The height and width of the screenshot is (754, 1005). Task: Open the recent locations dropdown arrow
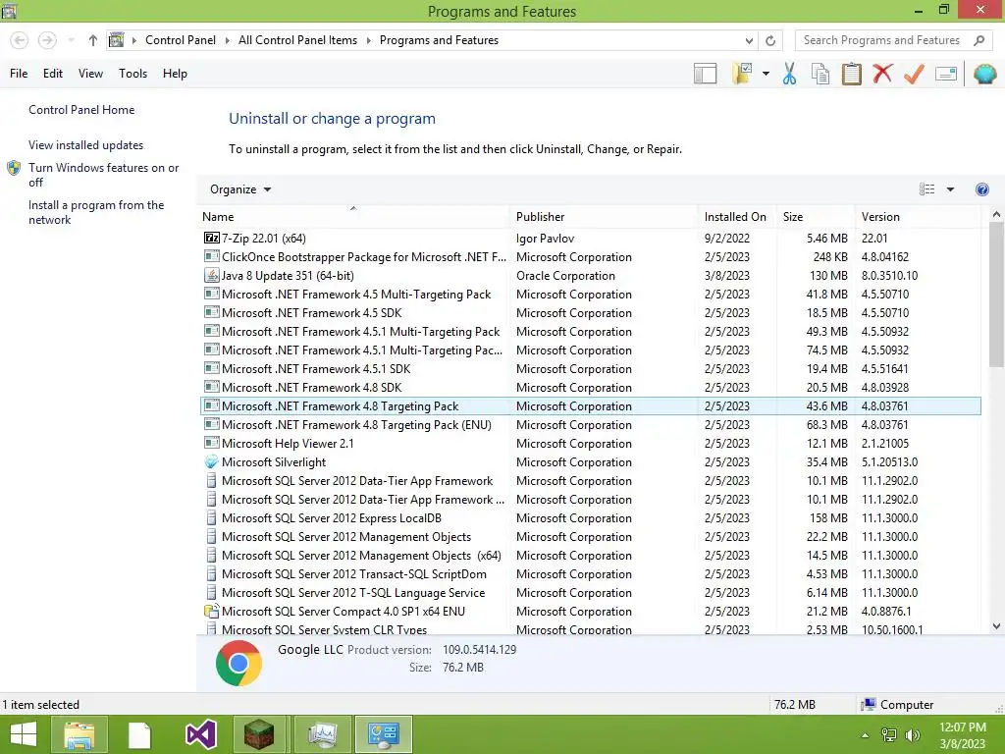[71, 40]
